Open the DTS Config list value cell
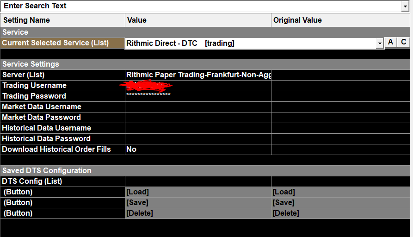This screenshot has height=237, width=413. [198, 181]
